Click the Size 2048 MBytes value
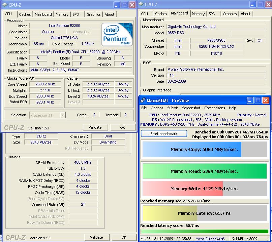Image resolution: width=272 pixels, height=242 pixels. (x=41, y=142)
